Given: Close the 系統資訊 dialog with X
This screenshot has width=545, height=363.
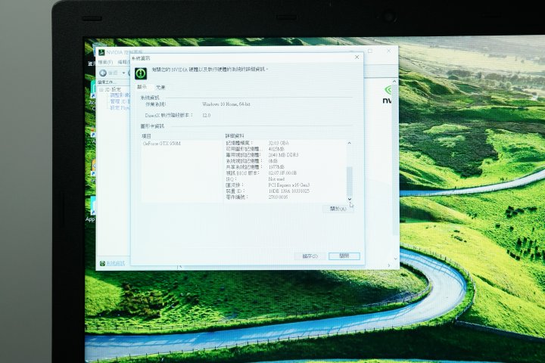Looking at the screenshot, I should 357,57.
